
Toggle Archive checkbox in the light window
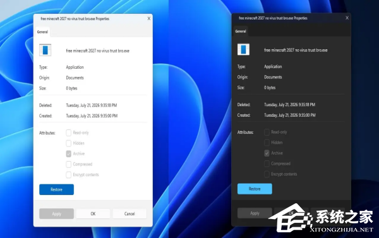click(69, 153)
